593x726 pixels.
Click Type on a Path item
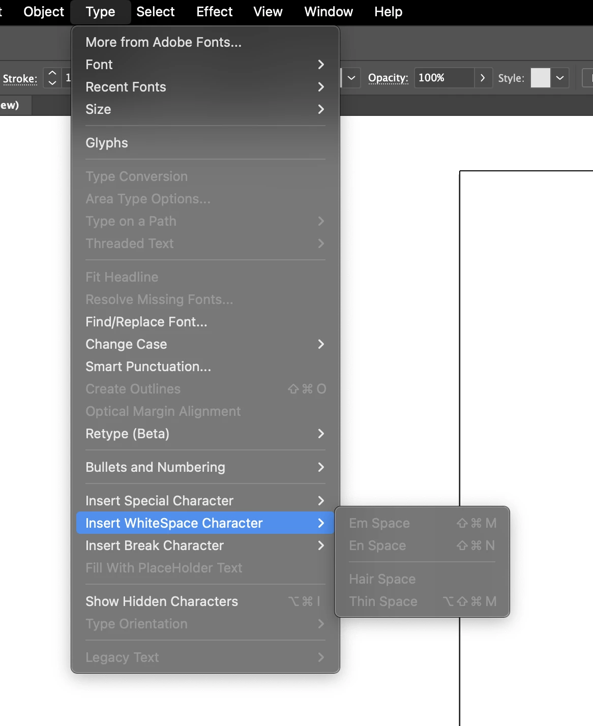(205, 221)
